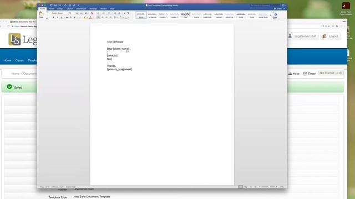The image size is (355, 199).
Task: Click the Share button in Word
Action: (x=278, y=9)
